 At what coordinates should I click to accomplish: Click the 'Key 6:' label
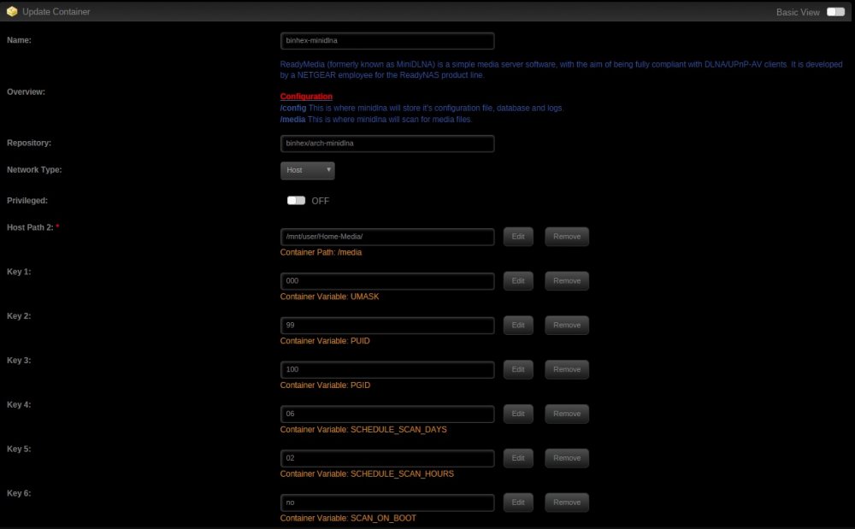[x=19, y=494]
